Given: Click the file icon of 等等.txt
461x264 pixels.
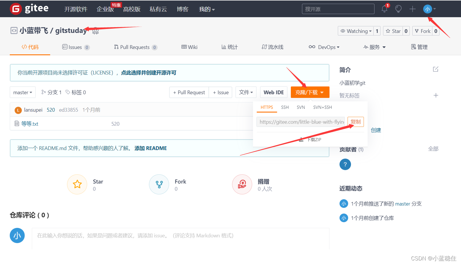Looking at the screenshot, I should (x=17, y=123).
